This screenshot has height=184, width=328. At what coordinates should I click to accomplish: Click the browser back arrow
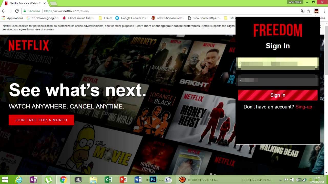tap(3, 11)
